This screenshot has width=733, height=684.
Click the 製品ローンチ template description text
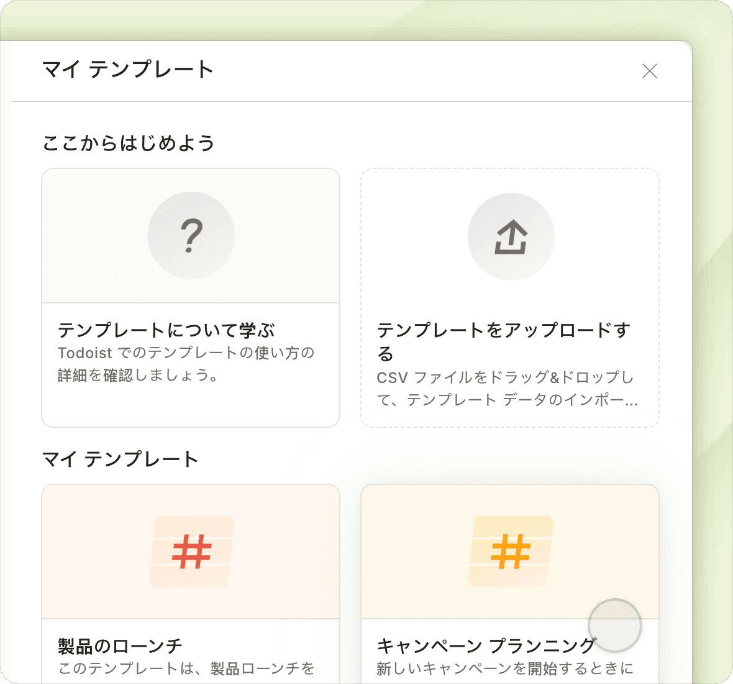pos(186,668)
